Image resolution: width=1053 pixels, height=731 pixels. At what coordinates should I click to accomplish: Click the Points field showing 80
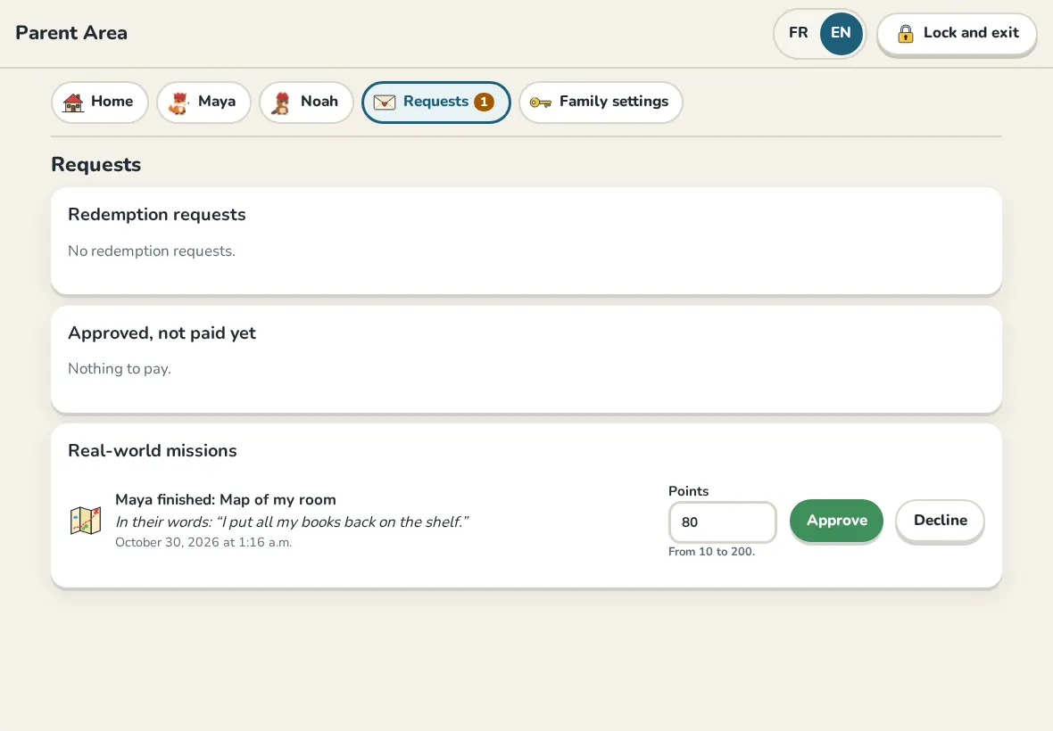(723, 522)
